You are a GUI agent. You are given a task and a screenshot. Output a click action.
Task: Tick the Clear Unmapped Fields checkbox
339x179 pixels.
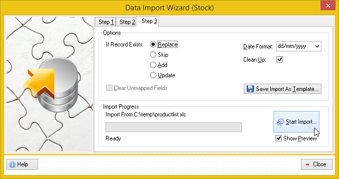[x=109, y=88]
